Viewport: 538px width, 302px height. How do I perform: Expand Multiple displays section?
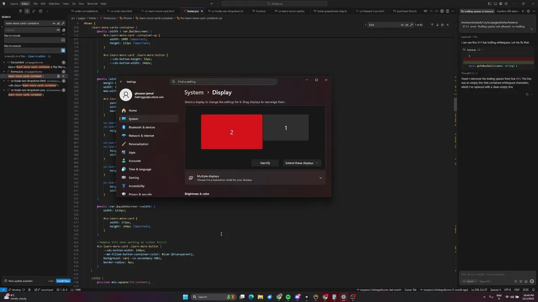[255, 178]
